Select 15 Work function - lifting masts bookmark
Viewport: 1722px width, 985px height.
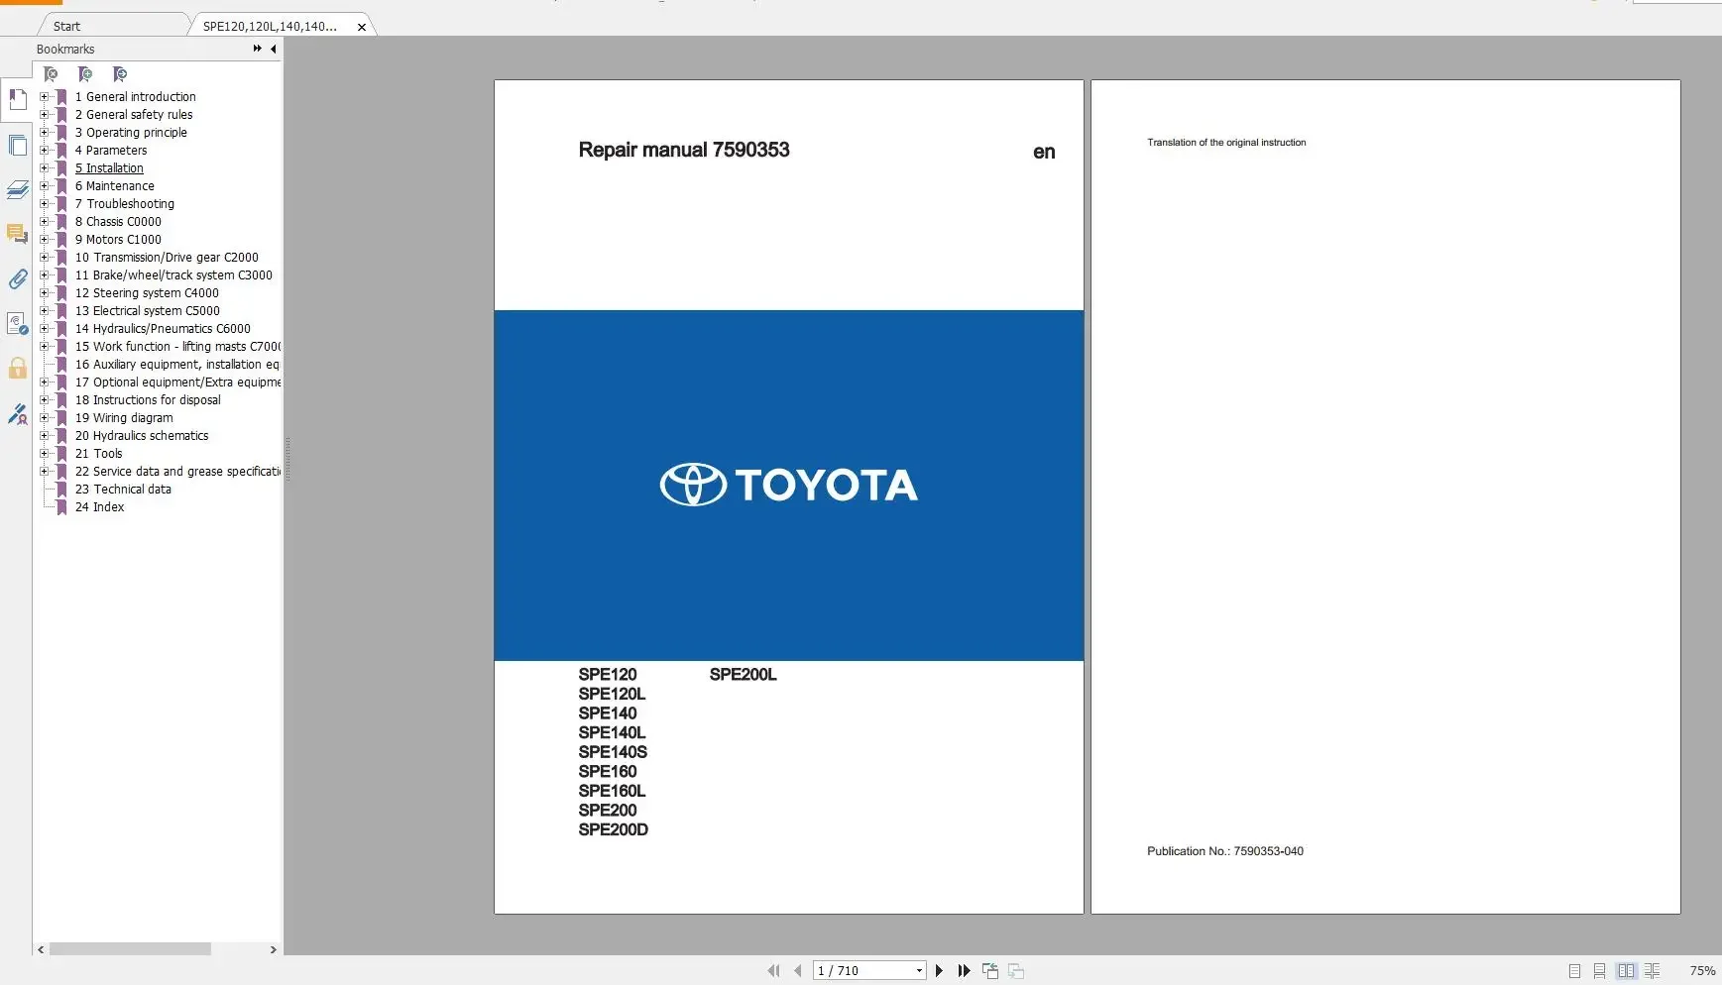[x=177, y=347]
